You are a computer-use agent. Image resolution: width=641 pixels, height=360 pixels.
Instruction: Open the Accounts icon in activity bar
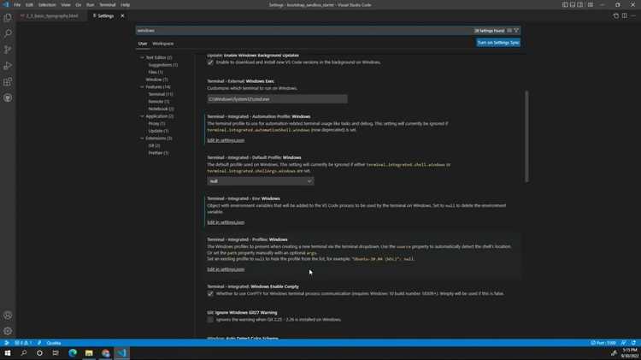(8, 316)
